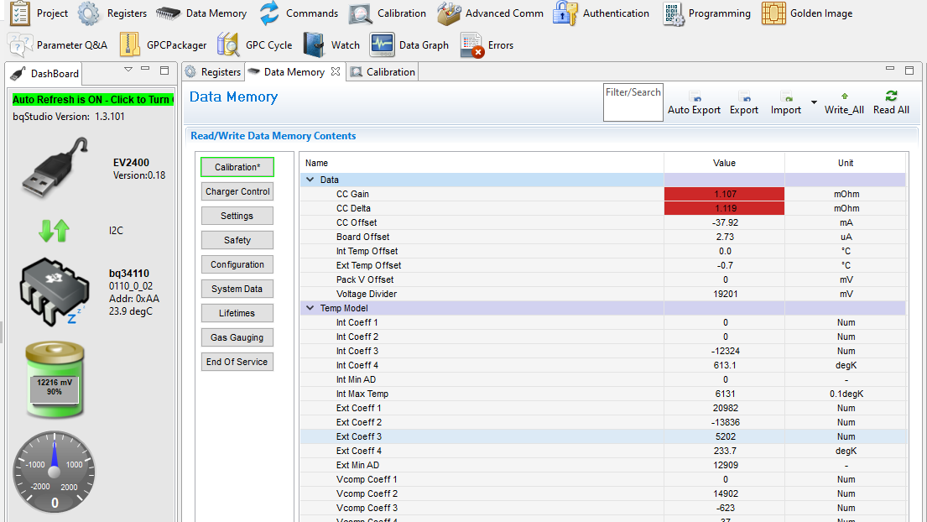
Task: Switch to the Registers tab
Action: 213,71
